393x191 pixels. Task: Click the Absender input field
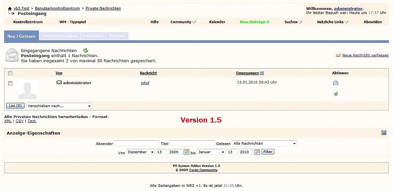pyautogui.click(x=137, y=144)
